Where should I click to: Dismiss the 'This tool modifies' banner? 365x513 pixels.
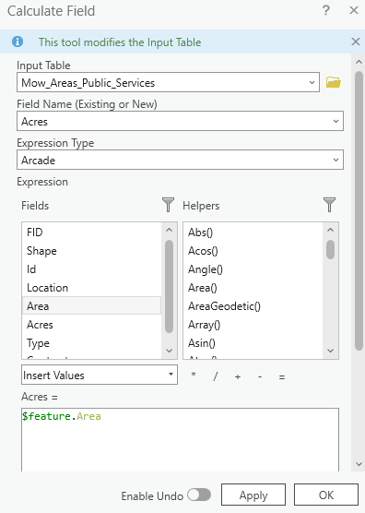click(x=356, y=42)
